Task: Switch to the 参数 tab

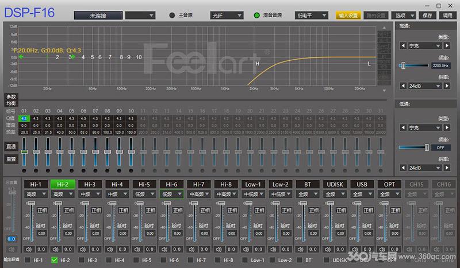Action: tap(11, 96)
